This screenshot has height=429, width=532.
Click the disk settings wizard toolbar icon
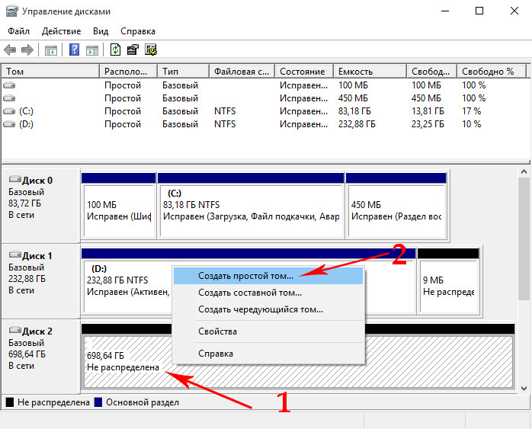(x=151, y=50)
